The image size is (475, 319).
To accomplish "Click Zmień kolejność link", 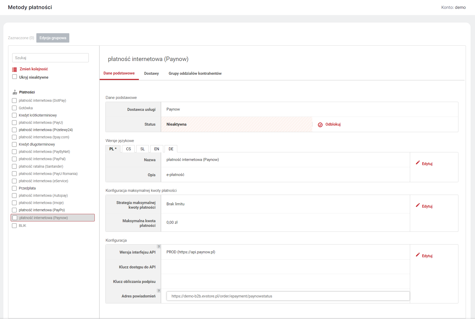I will click(34, 69).
